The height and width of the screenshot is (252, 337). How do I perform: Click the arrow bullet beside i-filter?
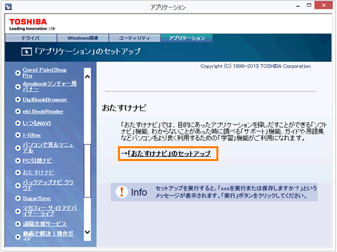pos(18,135)
